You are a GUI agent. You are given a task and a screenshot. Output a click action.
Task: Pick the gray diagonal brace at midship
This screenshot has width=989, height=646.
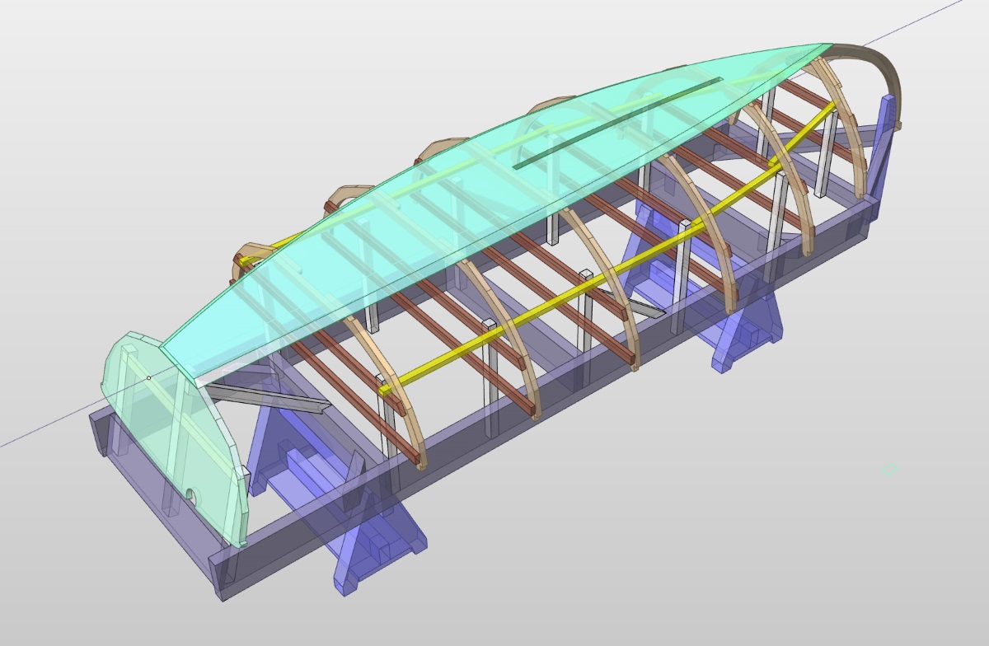tap(635, 303)
